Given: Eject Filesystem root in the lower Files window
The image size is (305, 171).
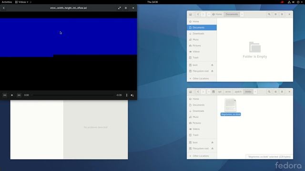Looking at the screenshot, I should 212,149.
